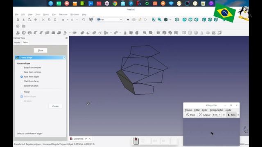Open the Macro menu
This screenshot has height=147, width=262.
pos(46,15)
